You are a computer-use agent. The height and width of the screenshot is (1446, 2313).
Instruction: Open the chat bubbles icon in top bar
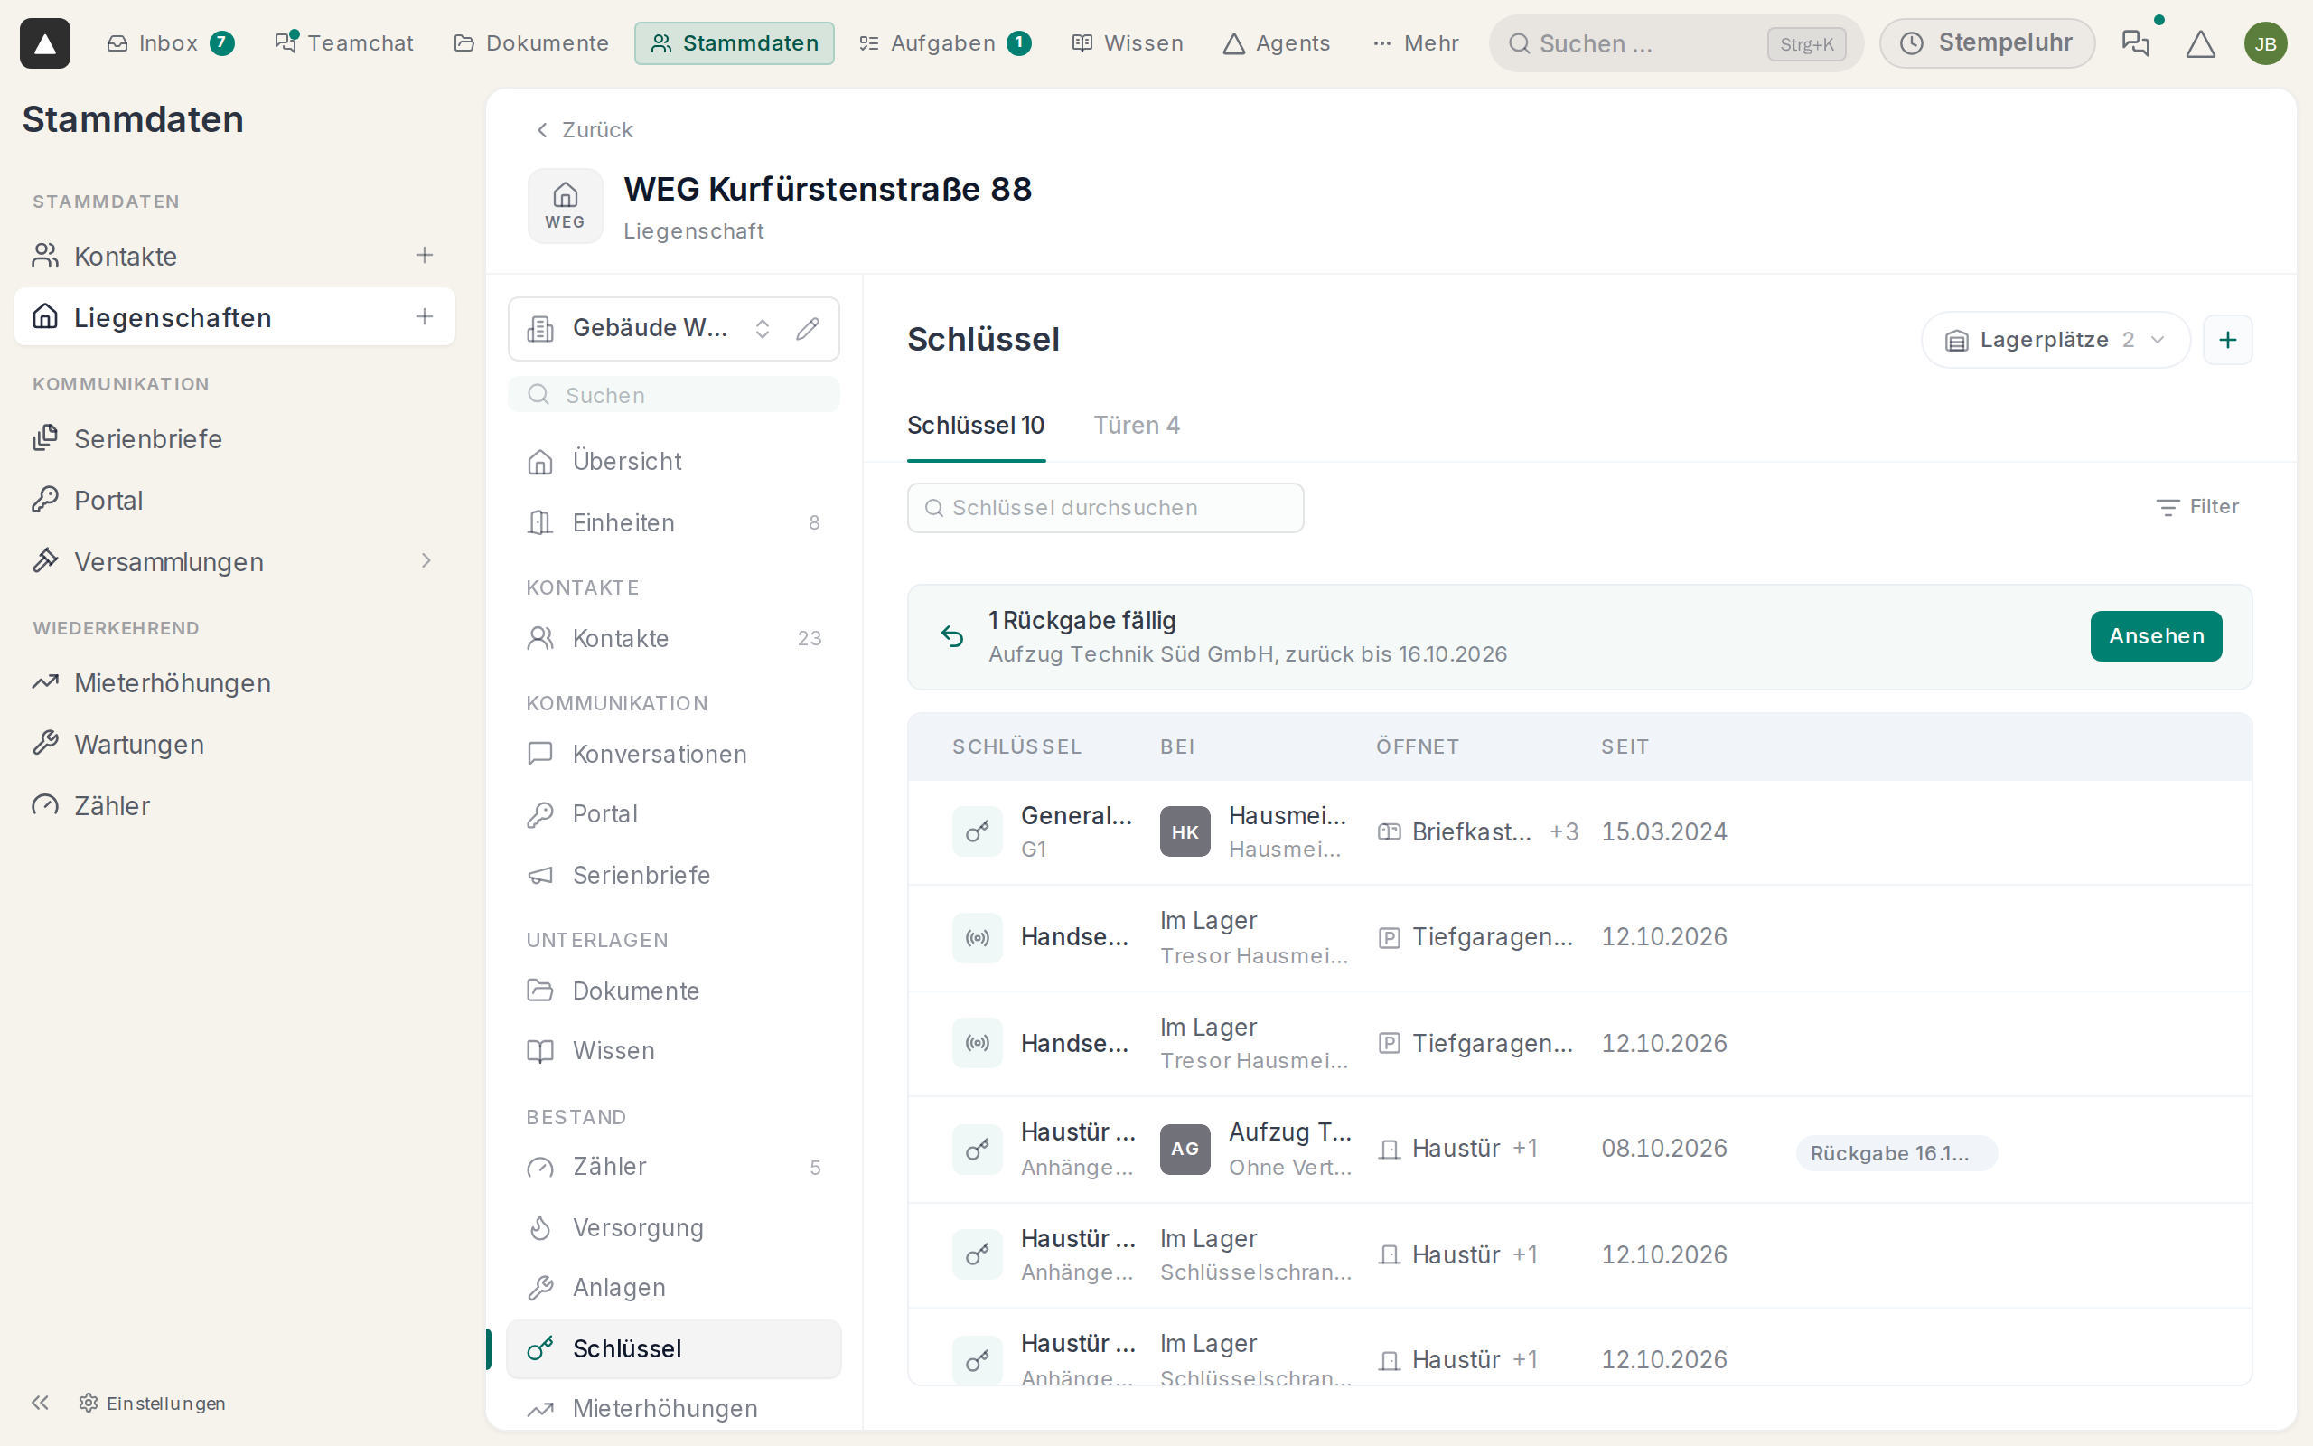pyautogui.click(x=2135, y=43)
